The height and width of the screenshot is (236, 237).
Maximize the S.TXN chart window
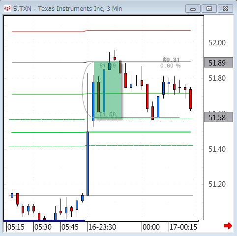click(x=209, y=9)
